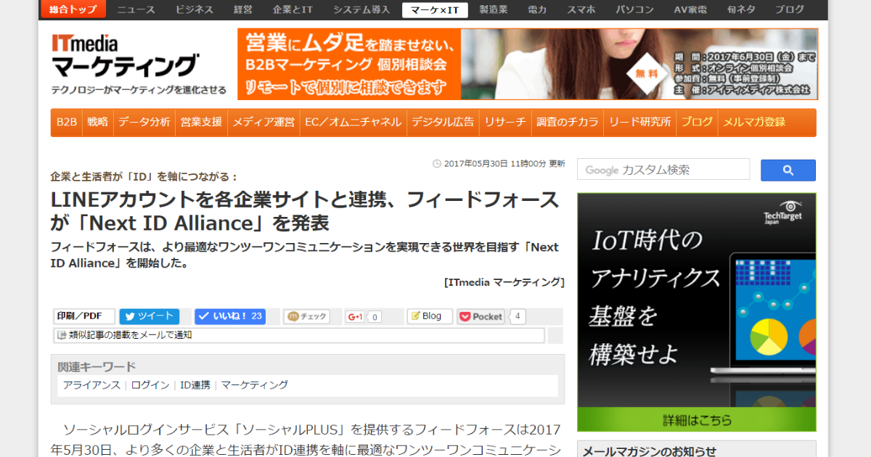Click the blue magnifier search button
Image resolution: width=871 pixels, height=457 pixels.
(x=788, y=170)
